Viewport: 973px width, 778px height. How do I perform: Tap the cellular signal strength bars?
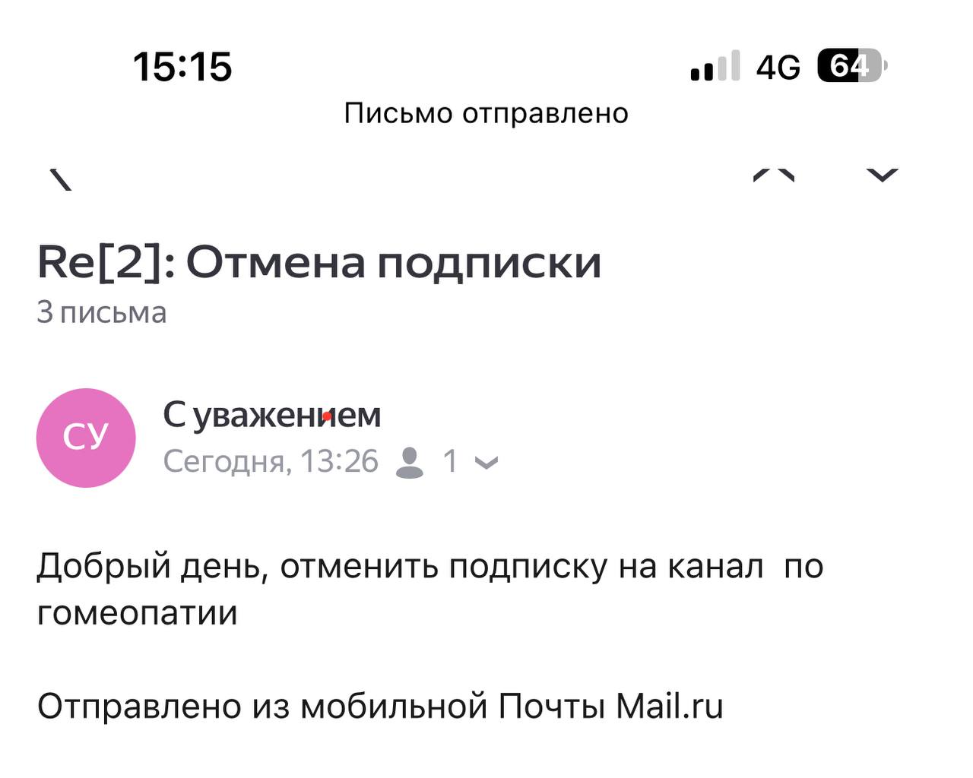coord(715,66)
